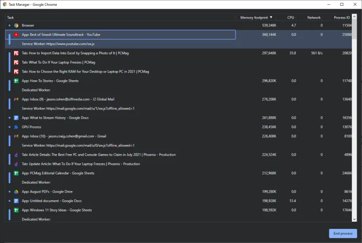Sort by the CPU column header
The width and height of the screenshot is (362, 243).
[x=291, y=17]
